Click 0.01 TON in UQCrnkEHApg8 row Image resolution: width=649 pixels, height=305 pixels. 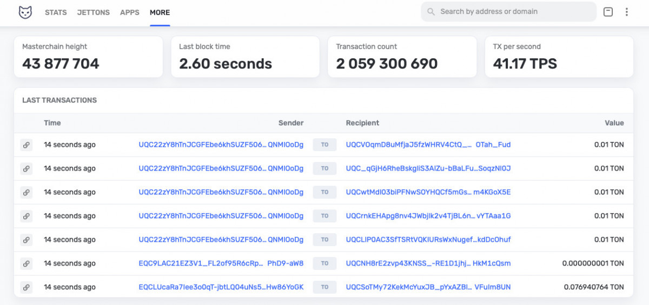tap(609, 216)
